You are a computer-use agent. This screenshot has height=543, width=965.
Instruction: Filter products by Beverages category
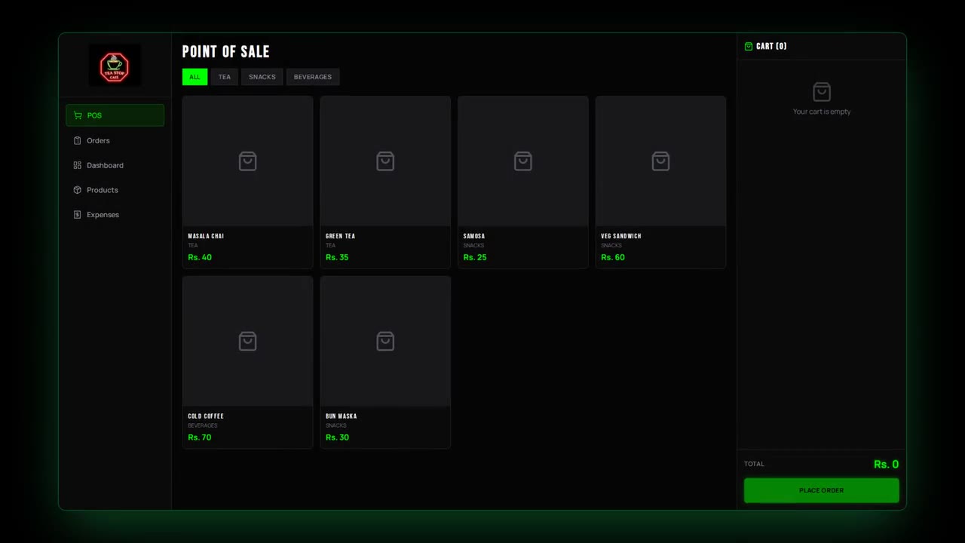click(x=313, y=77)
